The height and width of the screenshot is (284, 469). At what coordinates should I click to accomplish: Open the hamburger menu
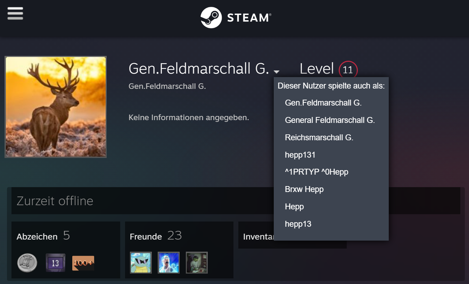coord(15,14)
